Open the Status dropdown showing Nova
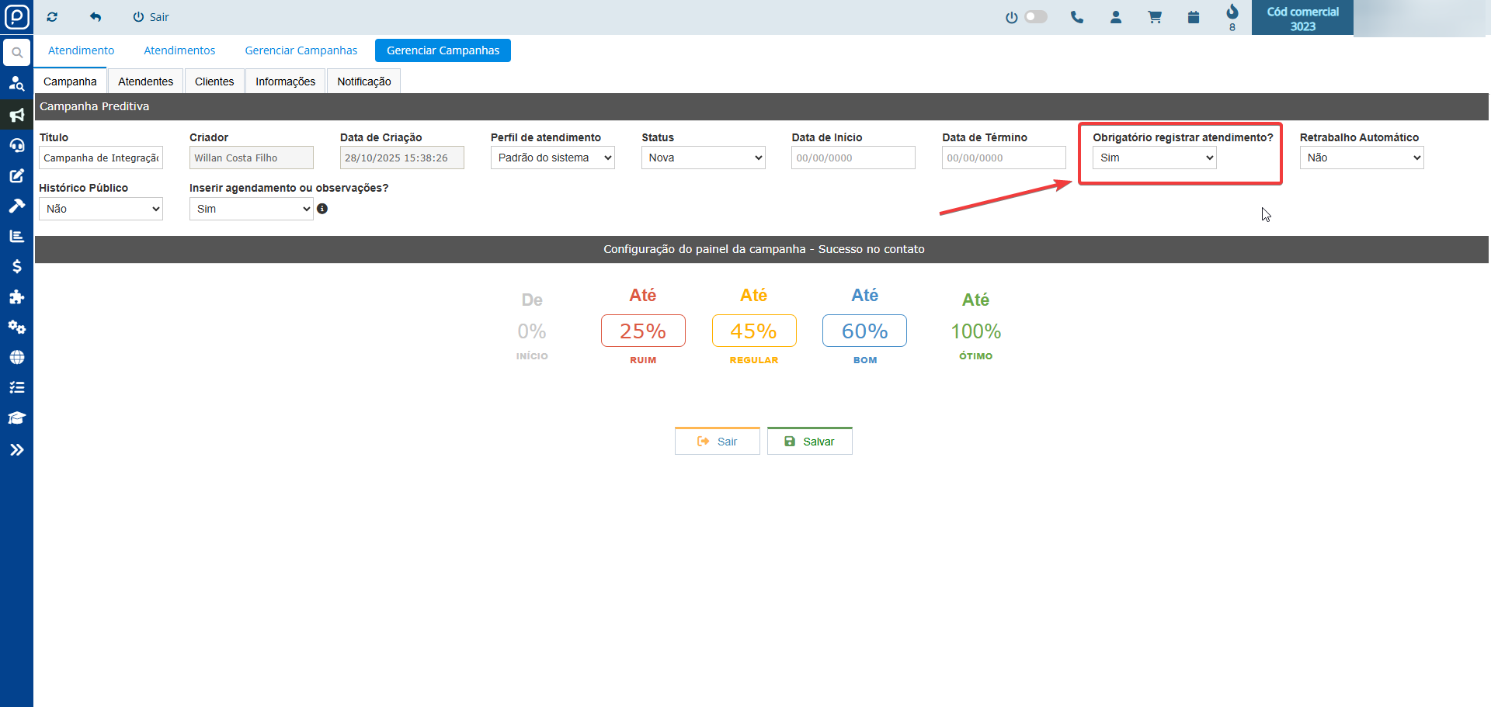 pyautogui.click(x=703, y=158)
